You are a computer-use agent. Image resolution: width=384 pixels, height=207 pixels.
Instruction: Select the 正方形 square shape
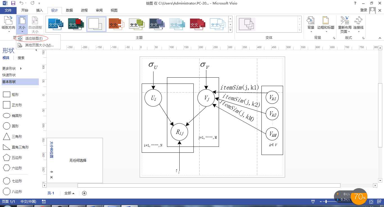[12, 105]
